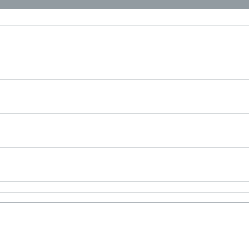Click divider between sixth and seventh rows
This screenshot has height=233, width=249.
click(x=124, y=148)
